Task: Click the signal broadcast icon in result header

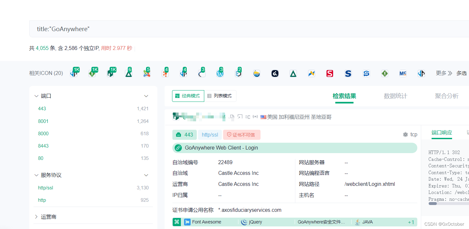Action: pyautogui.click(x=255, y=117)
